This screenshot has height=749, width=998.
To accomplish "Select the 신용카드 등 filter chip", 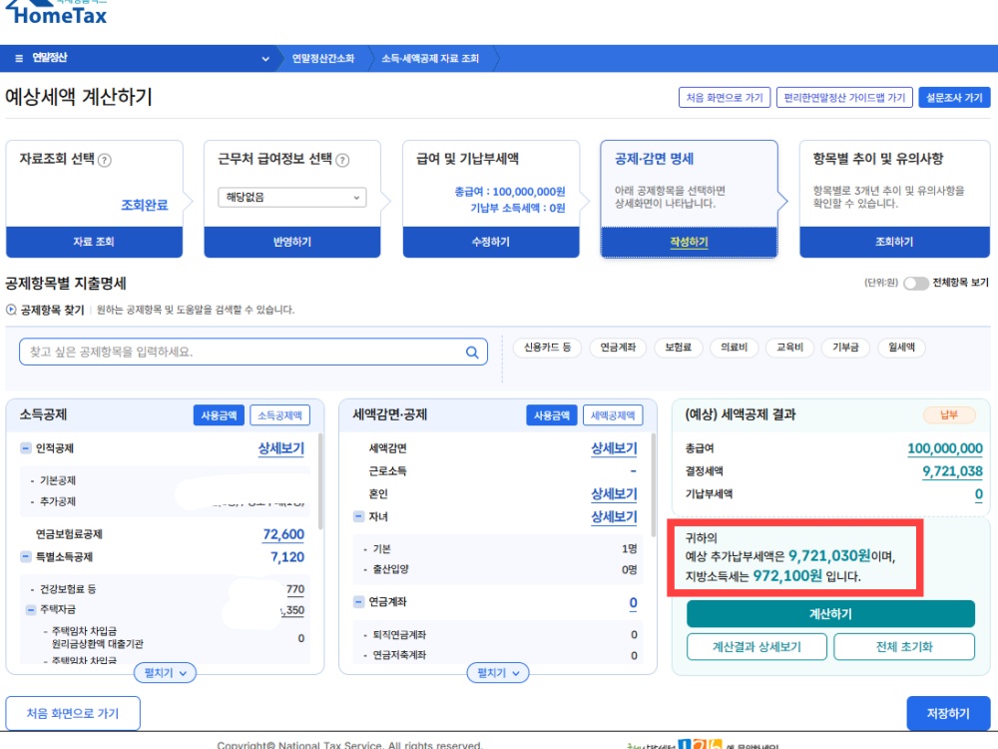I will 547,348.
